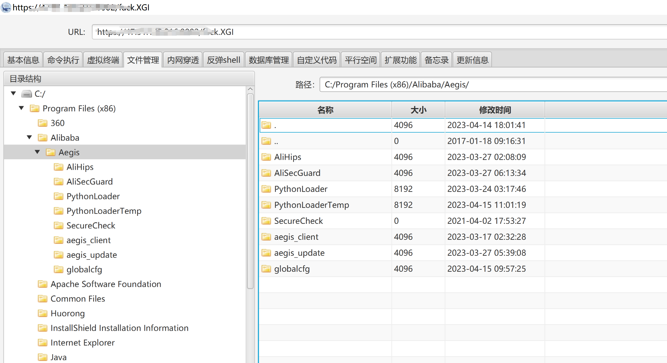Click Apache Software Foundation folder icon
The width and height of the screenshot is (667, 363).
click(x=42, y=284)
